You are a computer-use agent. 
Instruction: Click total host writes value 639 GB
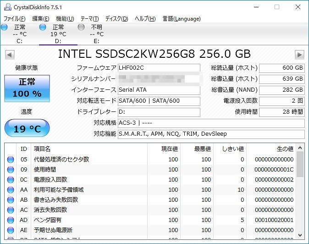(x=282, y=79)
